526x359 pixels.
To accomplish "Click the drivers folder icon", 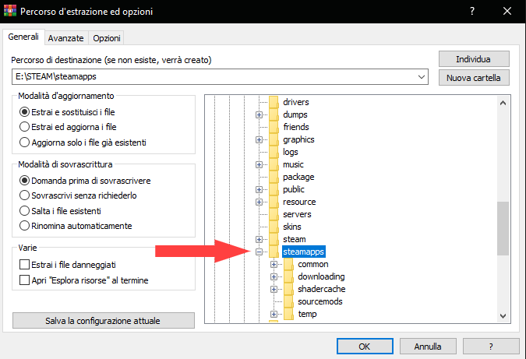I will tap(273, 102).
